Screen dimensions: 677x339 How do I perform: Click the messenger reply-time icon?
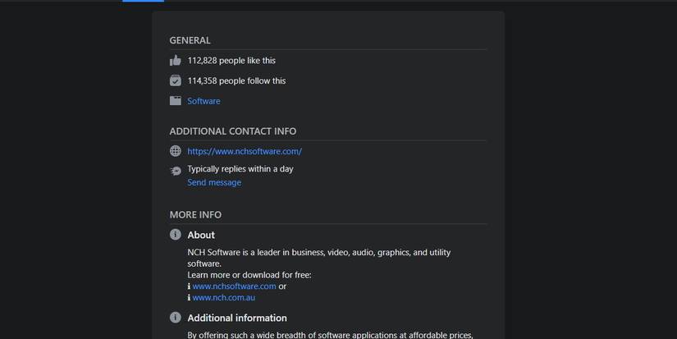(175, 171)
